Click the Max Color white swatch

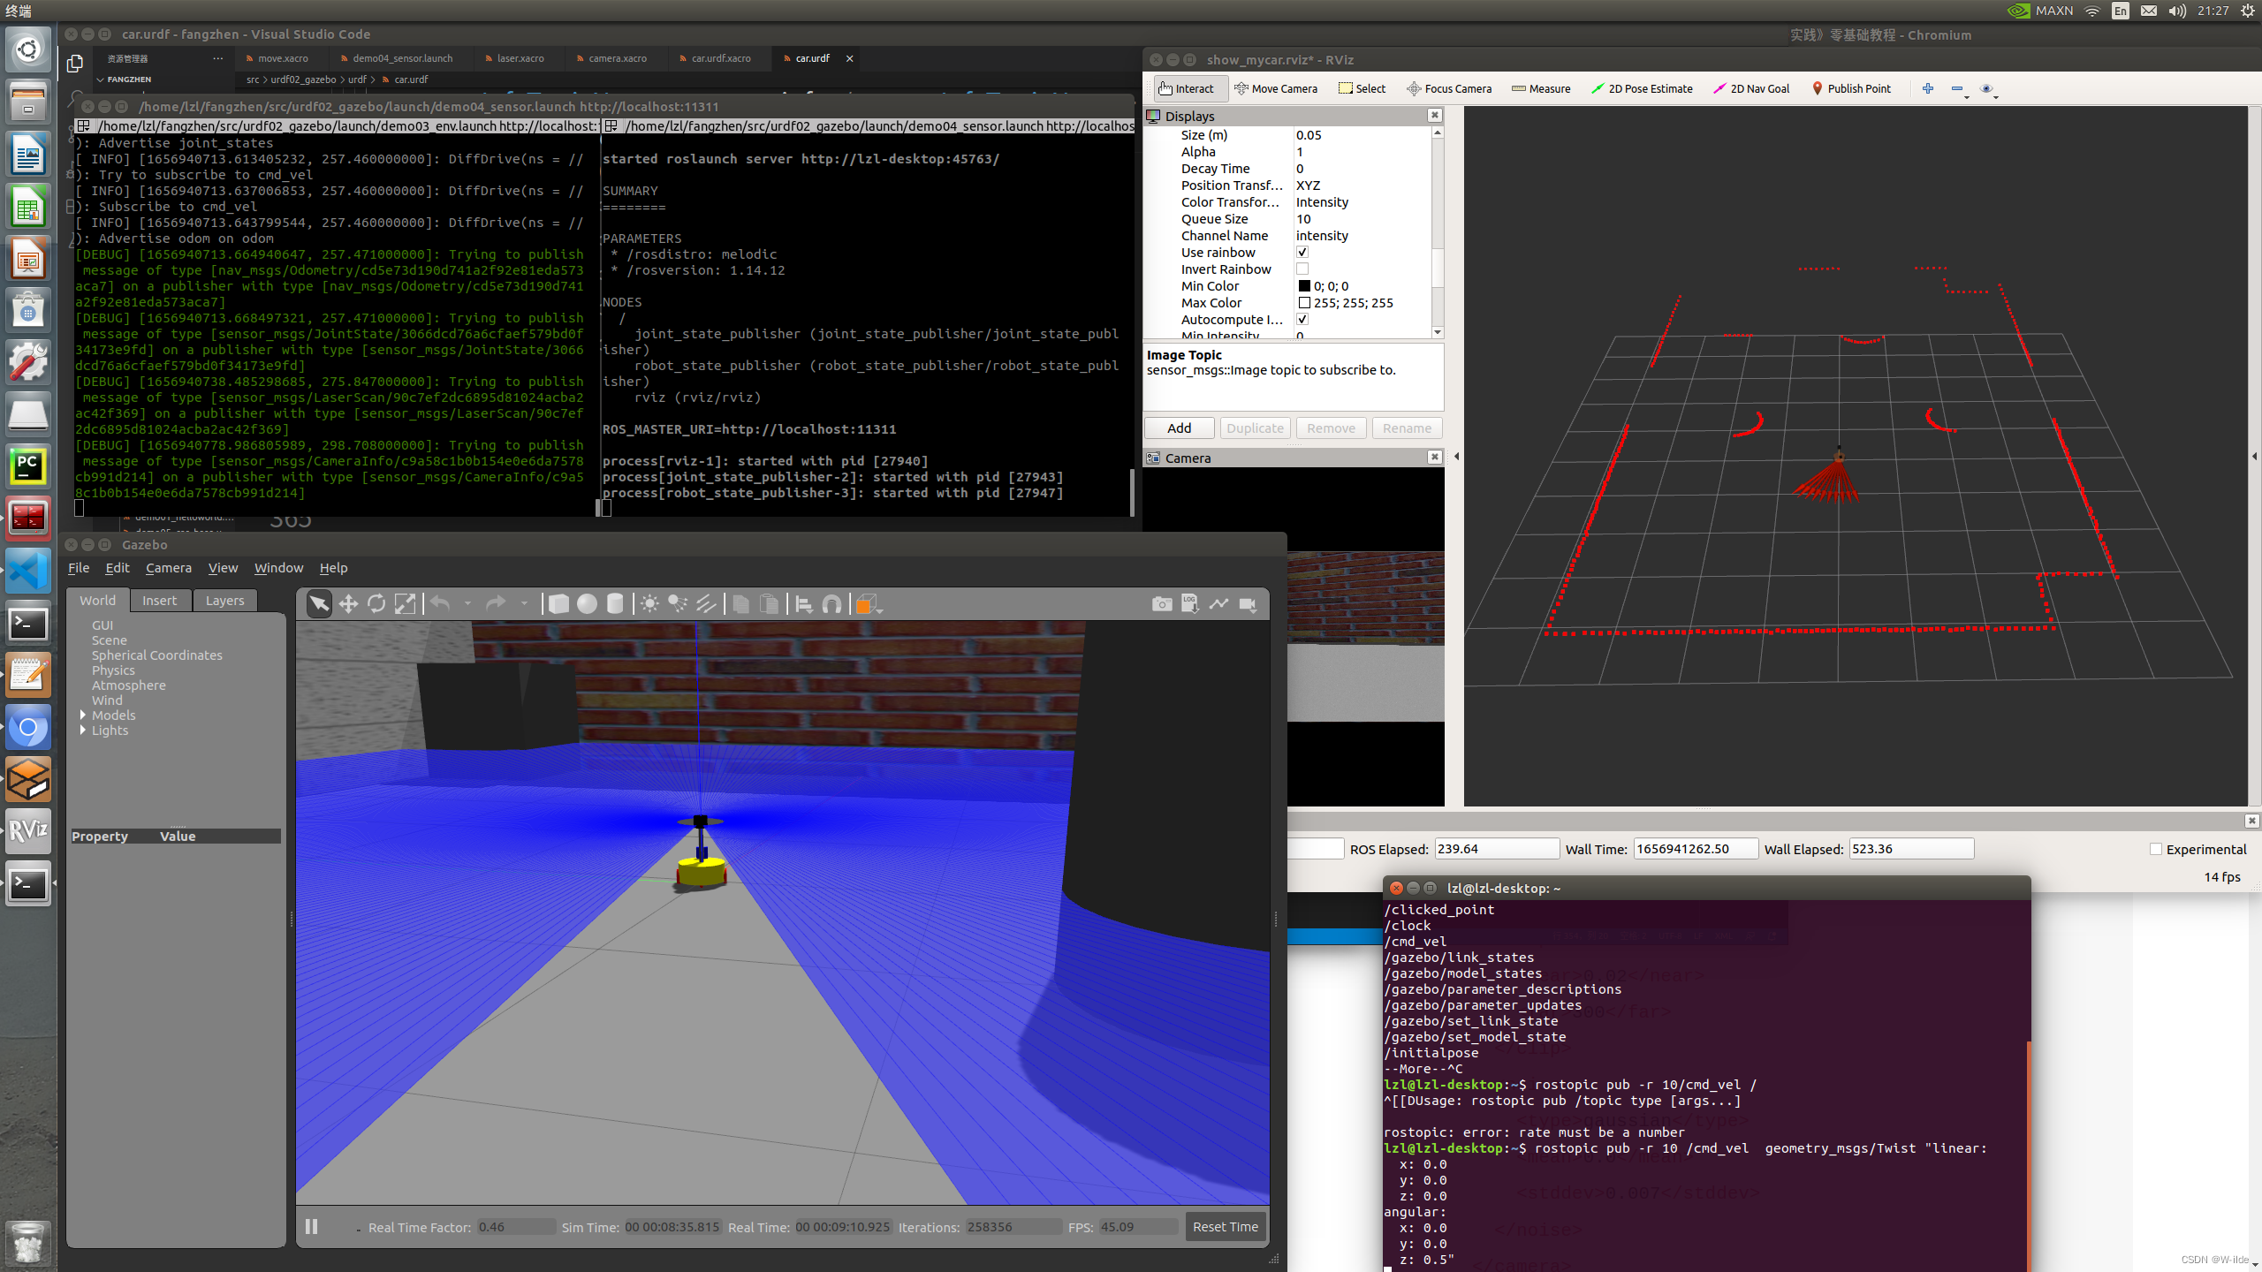[1304, 303]
